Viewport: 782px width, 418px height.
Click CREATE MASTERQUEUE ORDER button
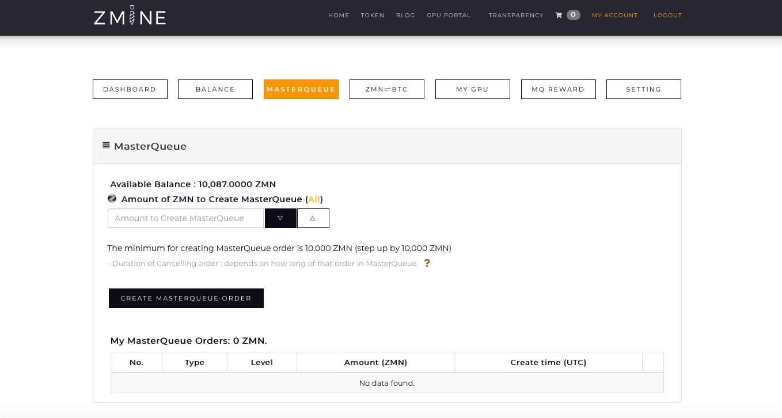pyautogui.click(x=186, y=298)
